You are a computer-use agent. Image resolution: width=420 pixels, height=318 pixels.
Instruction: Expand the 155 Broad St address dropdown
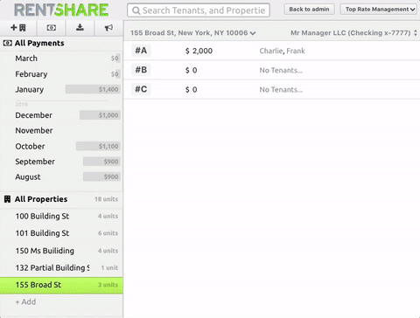(193, 33)
